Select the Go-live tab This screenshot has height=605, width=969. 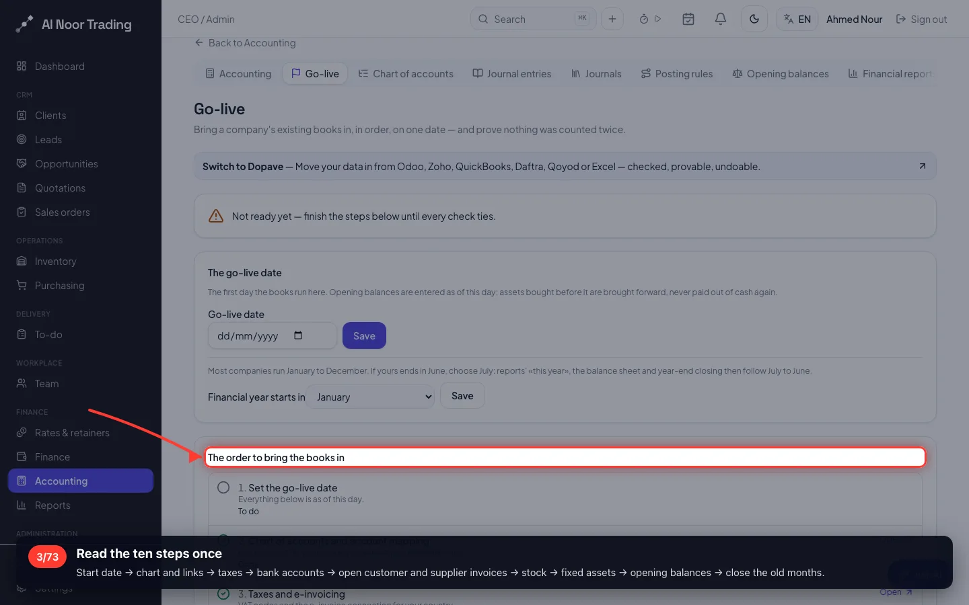coord(315,73)
